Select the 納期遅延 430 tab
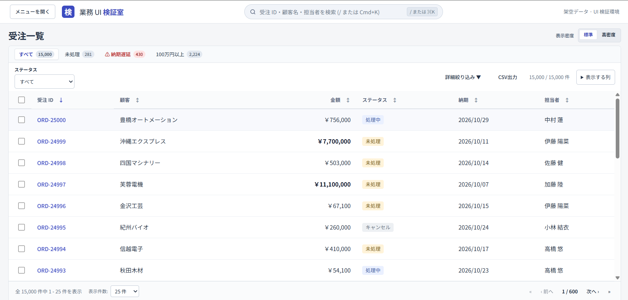 click(x=125, y=54)
